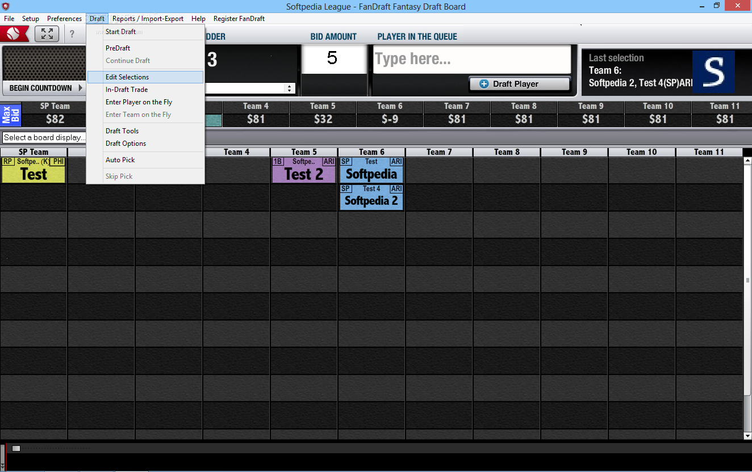The width and height of the screenshot is (752, 472).
Task: Click the draft board scrollbar down arrow
Action: [x=747, y=435]
